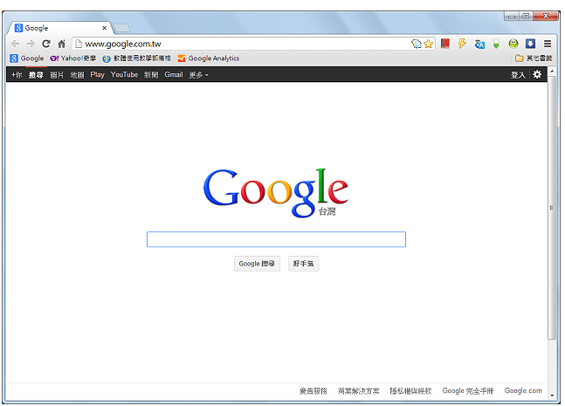Open the Google Analytics bookmark

tap(208, 58)
